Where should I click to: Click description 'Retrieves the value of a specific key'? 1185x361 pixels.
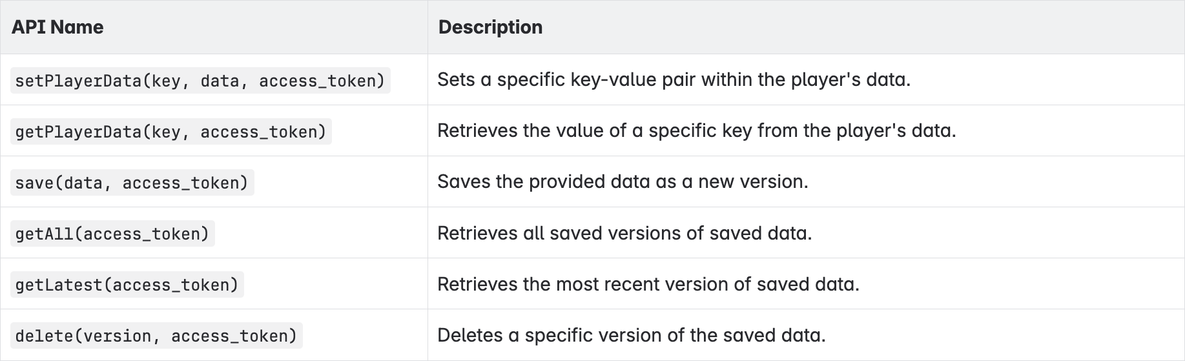click(x=696, y=130)
